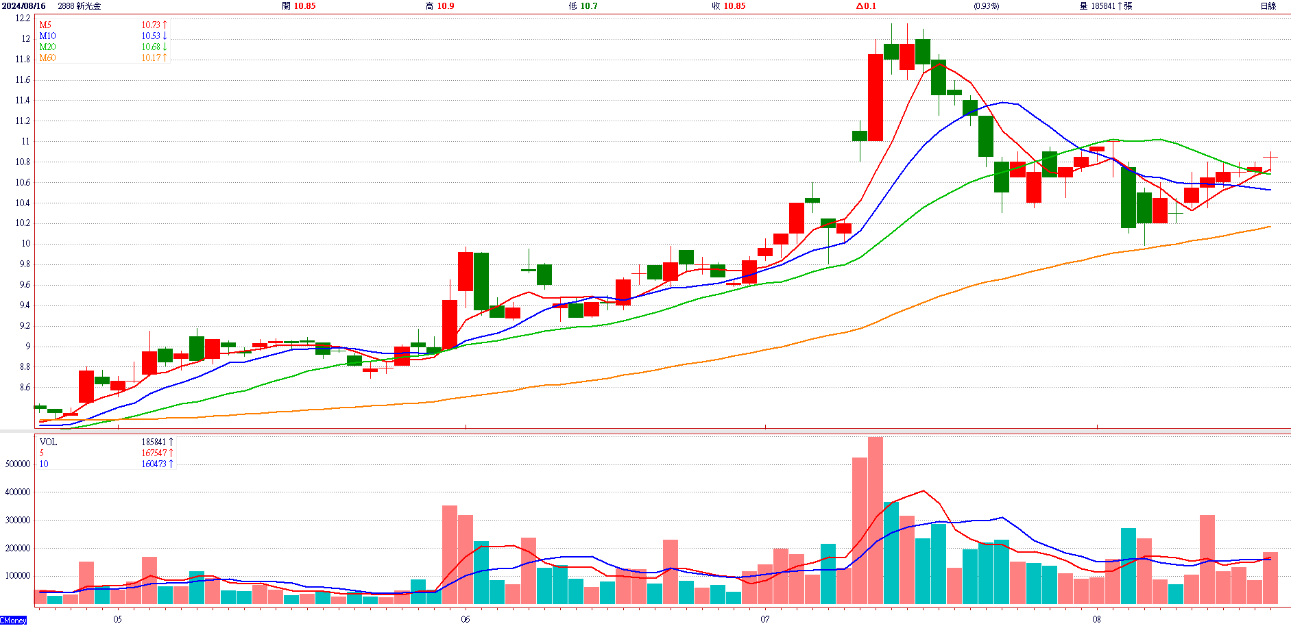Select the M60 moving average legend label

point(47,58)
